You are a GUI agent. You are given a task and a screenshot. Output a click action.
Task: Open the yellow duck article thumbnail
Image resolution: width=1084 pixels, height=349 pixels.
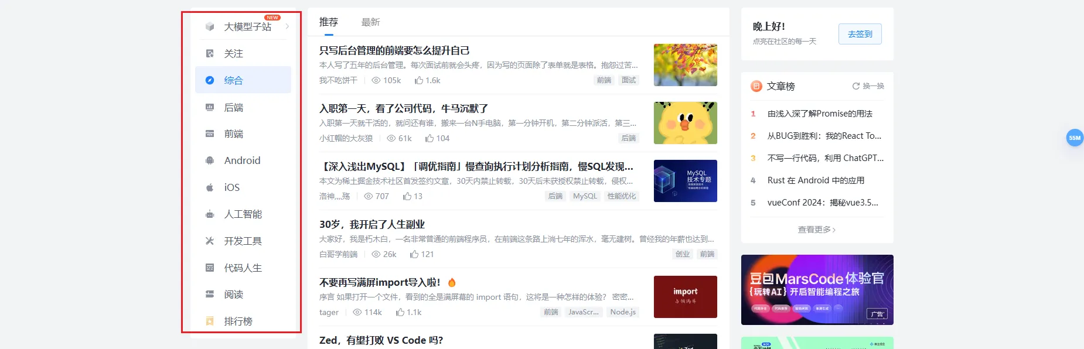point(686,123)
